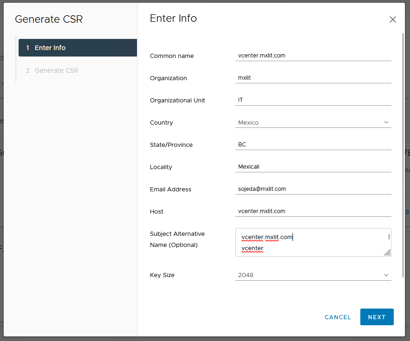The height and width of the screenshot is (341, 410).
Task: Click the Organizational Unit field
Action: click(313, 100)
